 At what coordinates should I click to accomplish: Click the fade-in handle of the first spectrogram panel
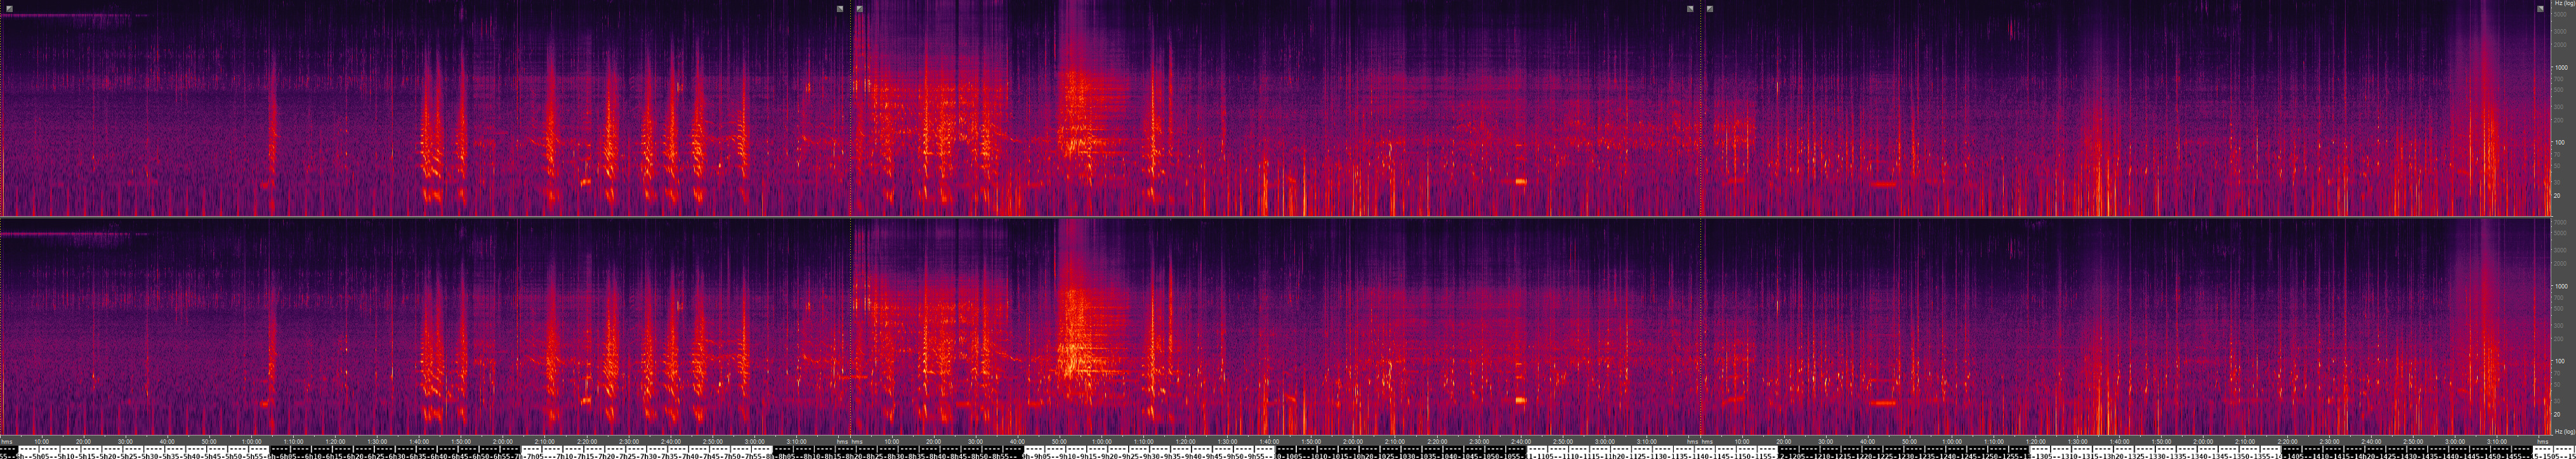9,9
